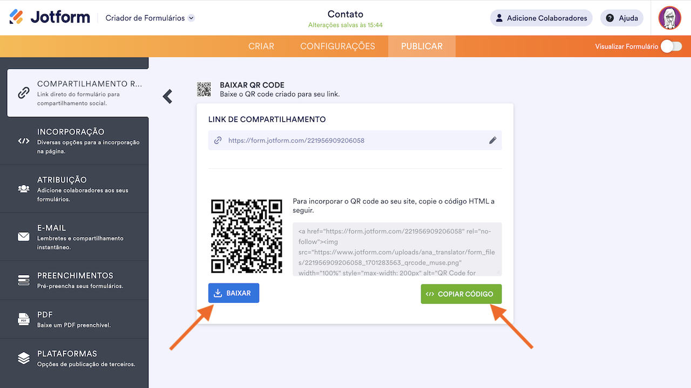This screenshot has height=388, width=691.
Task: Open the Compartilhamento Rápido sidebar item
Action: (x=78, y=93)
